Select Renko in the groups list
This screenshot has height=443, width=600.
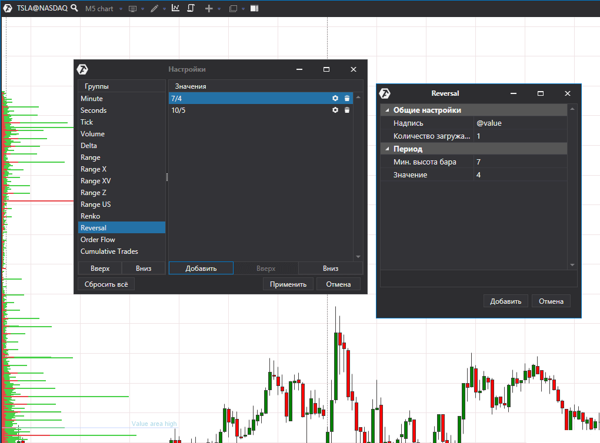[x=91, y=216]
